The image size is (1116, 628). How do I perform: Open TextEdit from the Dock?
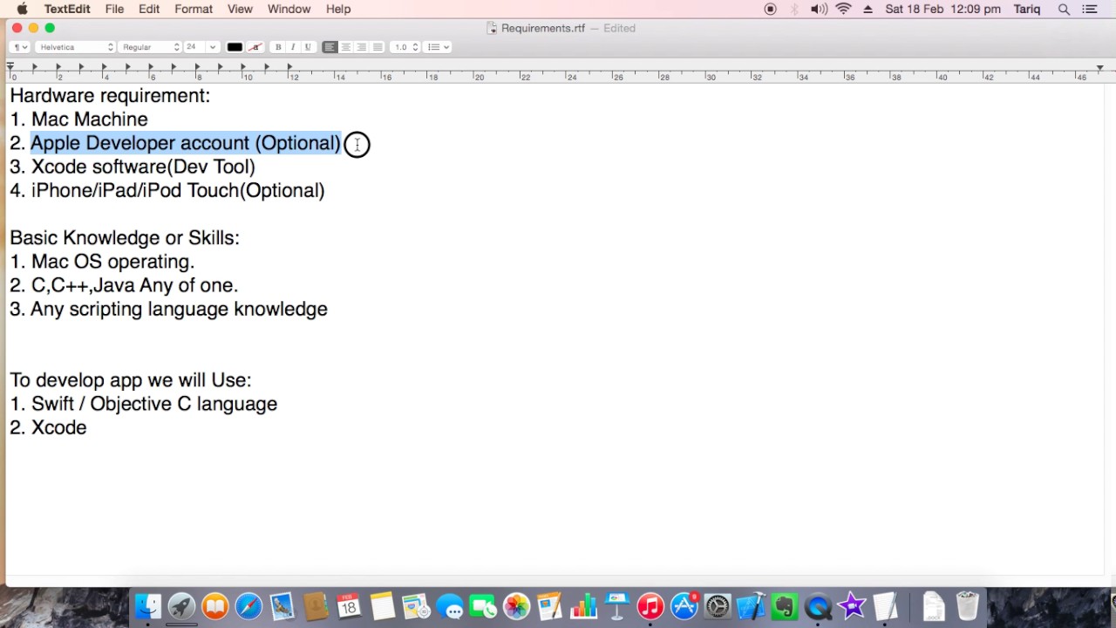[x=885, y=606]
